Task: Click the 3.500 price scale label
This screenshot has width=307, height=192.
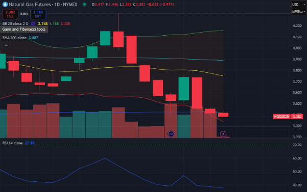Action: click(297, 103)
